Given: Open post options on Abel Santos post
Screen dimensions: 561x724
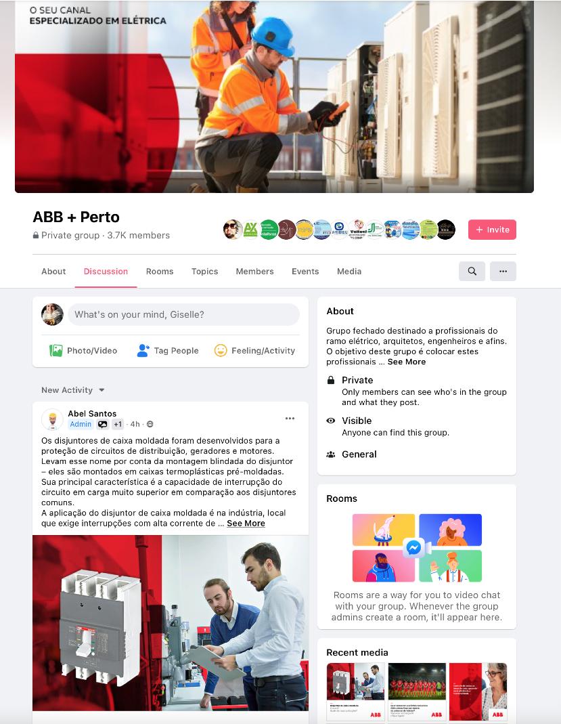Looking at the screenshot, I should [x=290, y=419].
